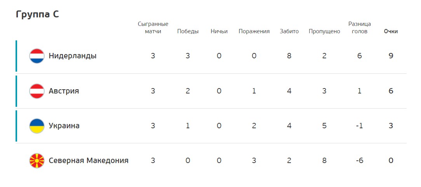Open the Северная Македония team link
Image resolution: width=421 pixels, height=187 pixels.
(89, 161)
